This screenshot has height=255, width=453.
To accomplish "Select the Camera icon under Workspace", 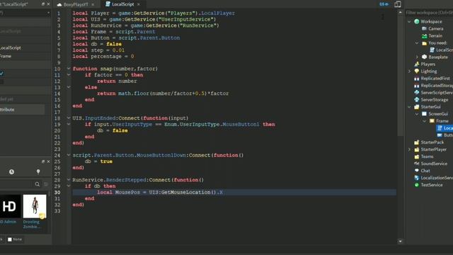I will (x=424, y=28).
